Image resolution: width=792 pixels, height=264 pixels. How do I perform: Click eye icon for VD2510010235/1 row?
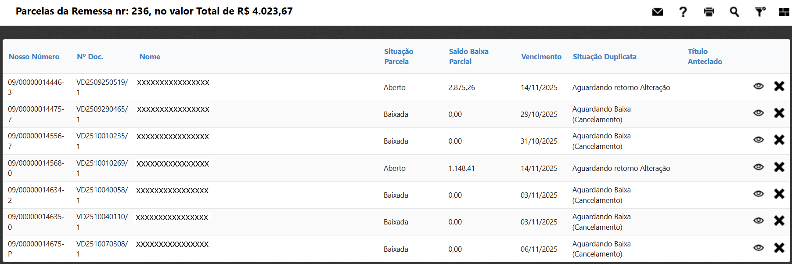758,140
